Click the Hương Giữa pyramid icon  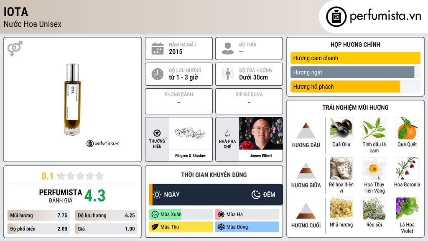tap(306, 171)
